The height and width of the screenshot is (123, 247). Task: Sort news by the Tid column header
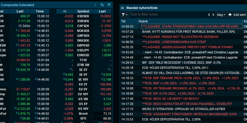tap(129, 21)
